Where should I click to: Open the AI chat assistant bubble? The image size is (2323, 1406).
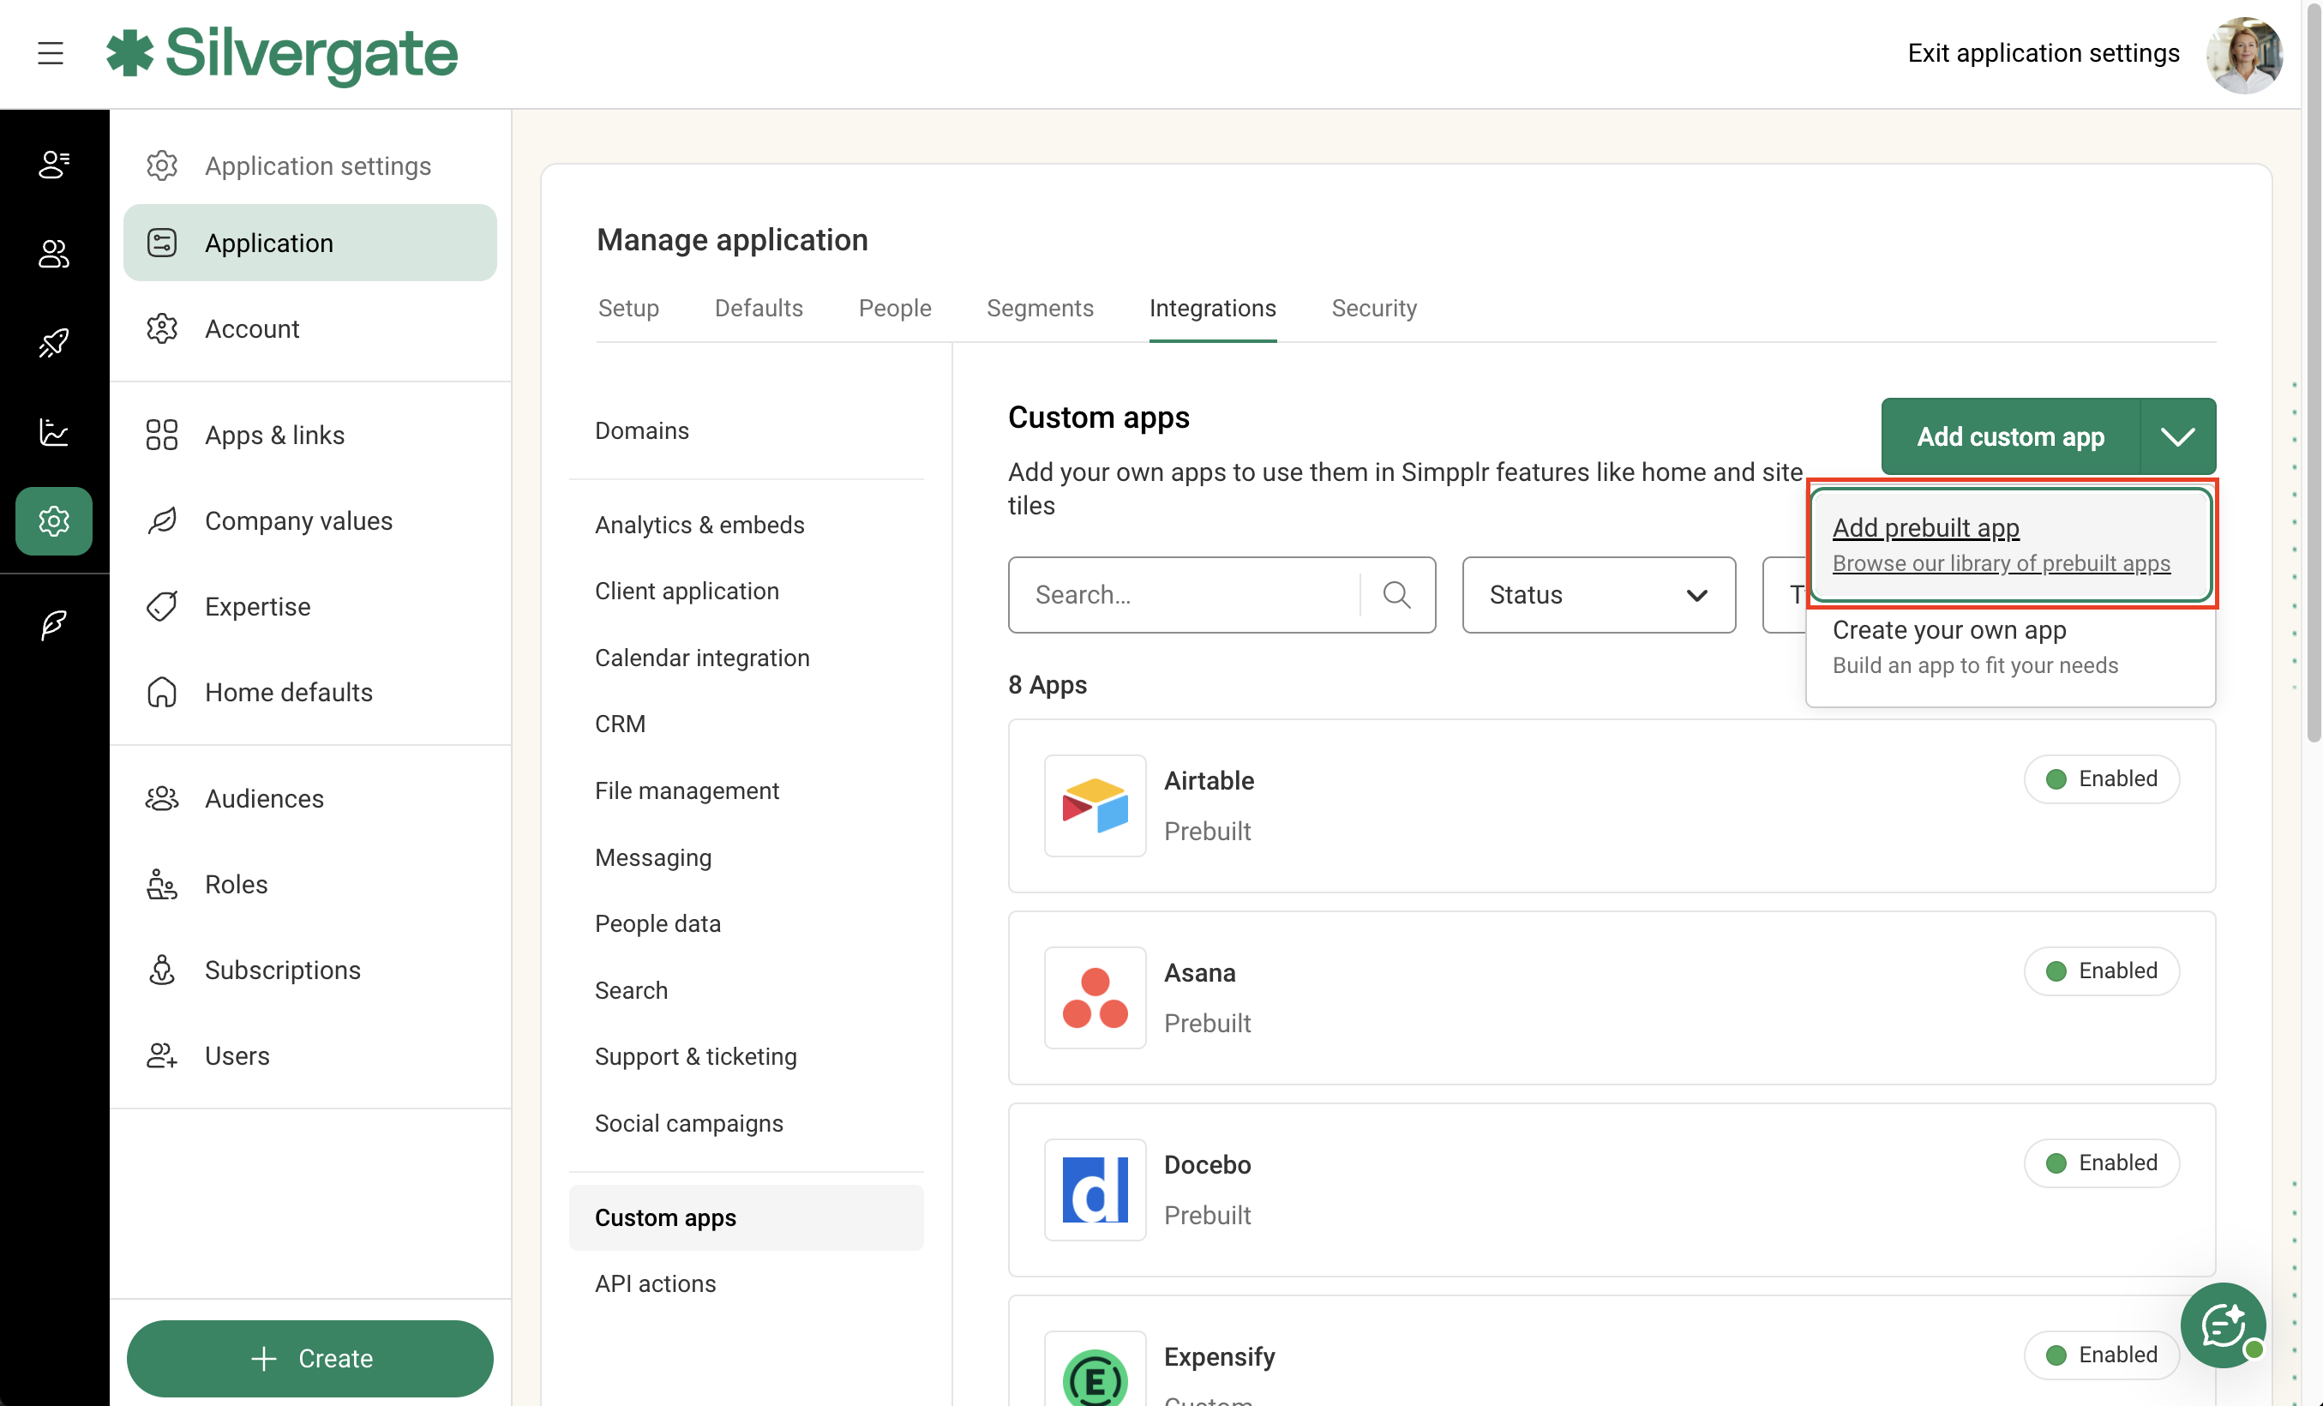(2222, 1324)
